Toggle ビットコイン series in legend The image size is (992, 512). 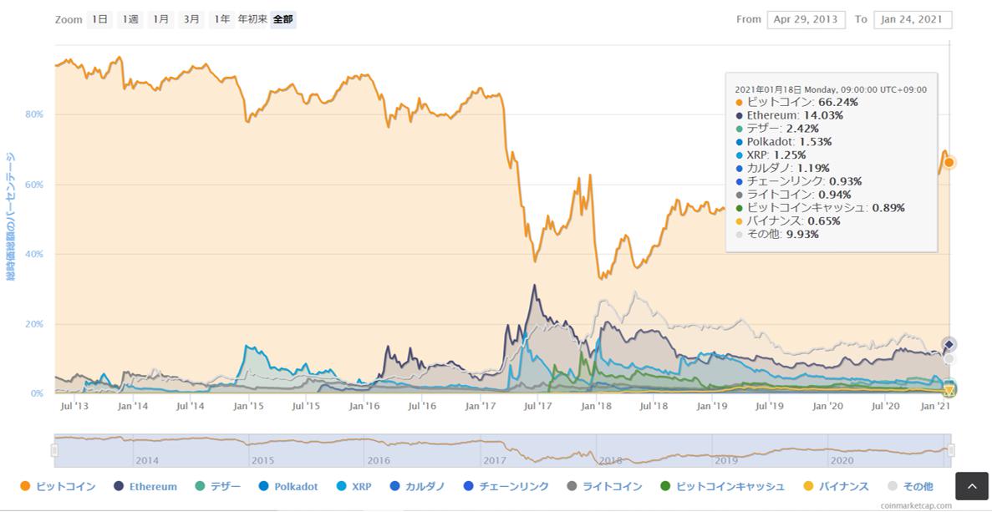click(x=59, y=486)
